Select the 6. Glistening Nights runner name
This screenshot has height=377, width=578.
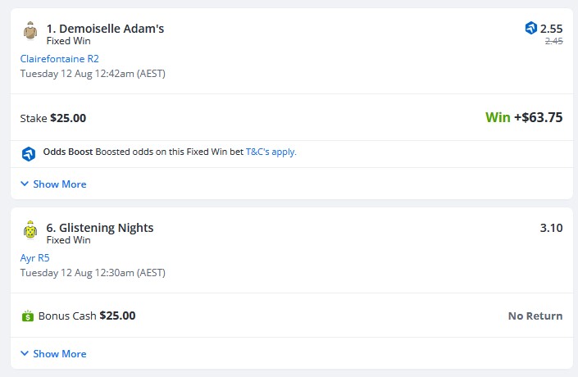click(100, 228)
